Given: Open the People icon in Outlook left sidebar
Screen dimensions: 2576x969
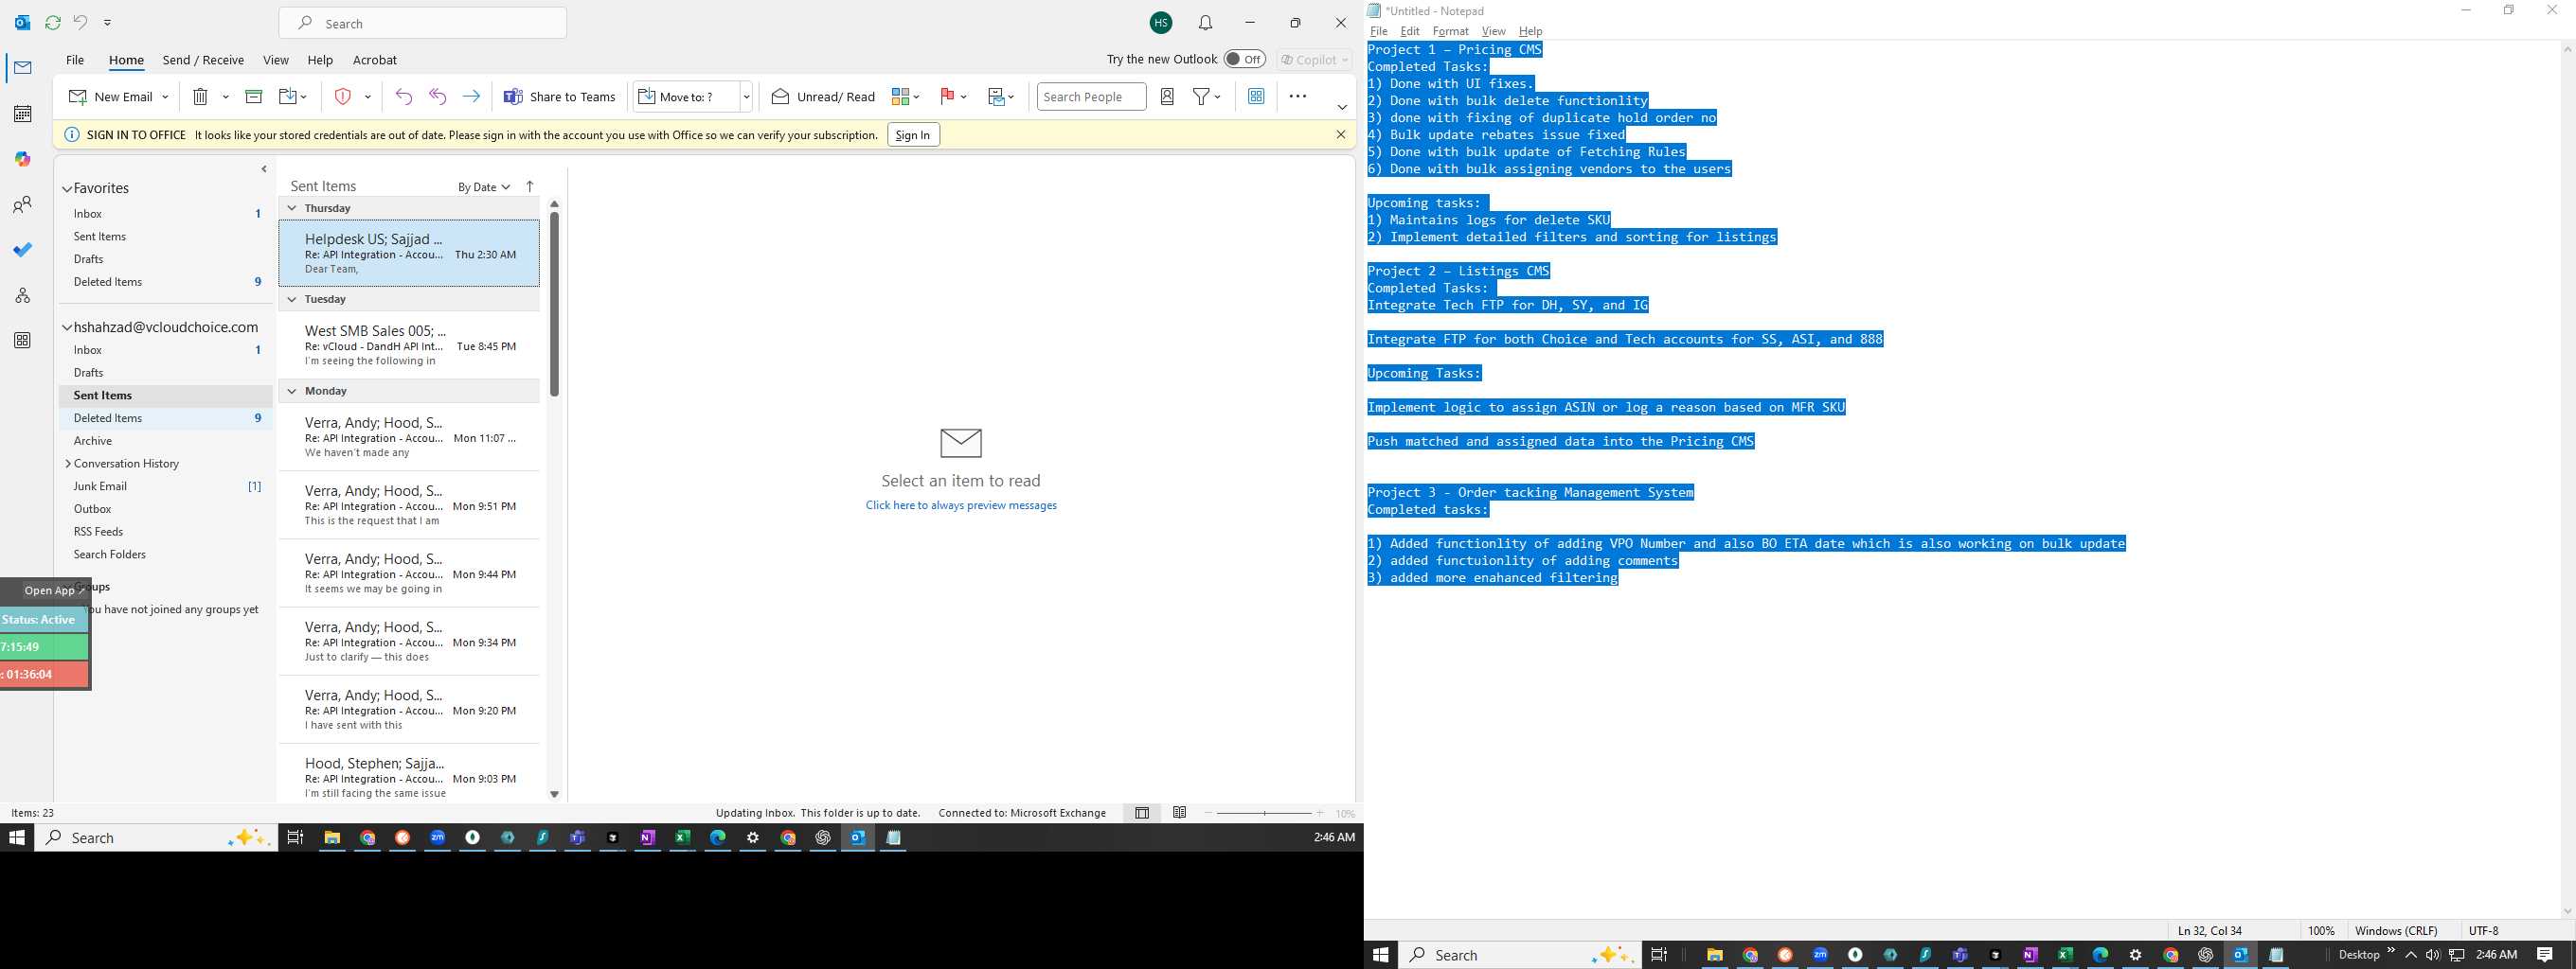Looking at the screenshot, I should [x=22, y=204].
